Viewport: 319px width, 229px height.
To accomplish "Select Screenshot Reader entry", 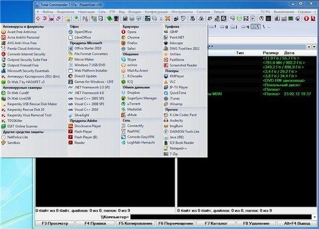I will (180, 65).
